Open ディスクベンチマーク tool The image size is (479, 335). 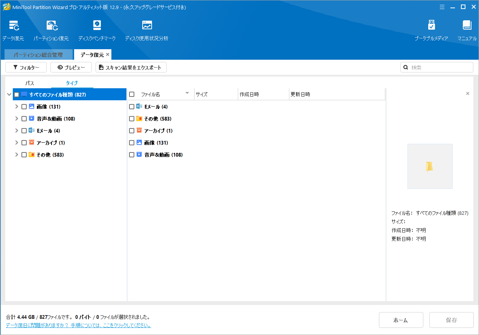tap(97, 30)
